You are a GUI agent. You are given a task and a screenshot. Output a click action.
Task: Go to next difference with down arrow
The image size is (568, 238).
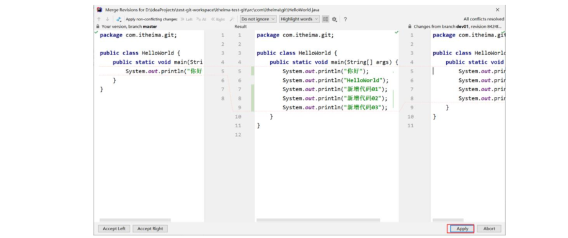107,19
